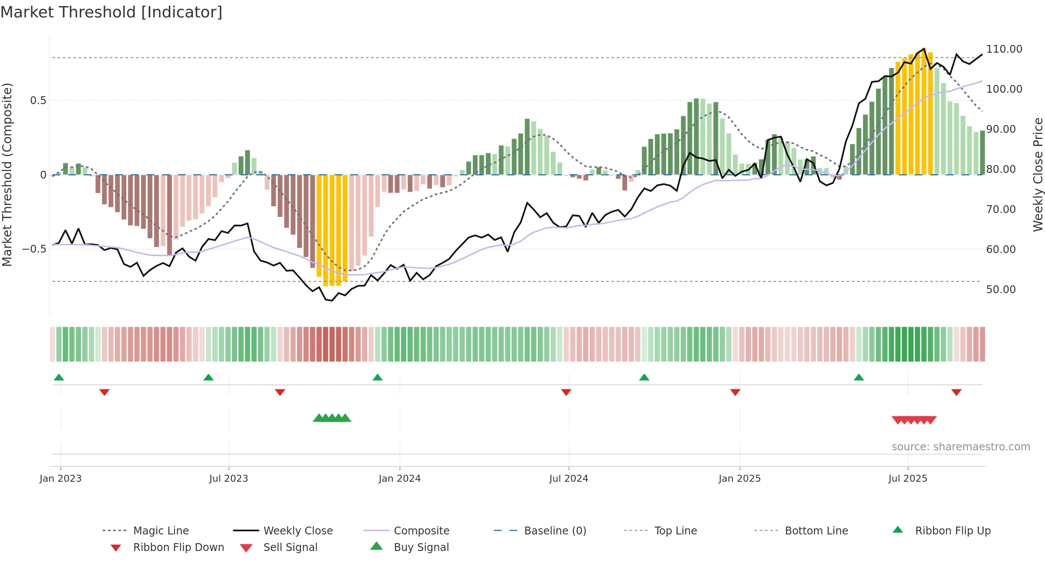The height and width of the screenshot is (588, 1045).
Task: Toggle the Buy Signal legend entry
Action: coord(409,547)
